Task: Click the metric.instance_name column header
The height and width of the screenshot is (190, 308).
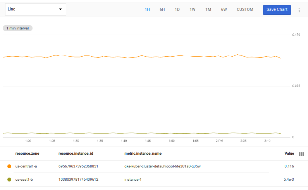Action: pos(143,154)
